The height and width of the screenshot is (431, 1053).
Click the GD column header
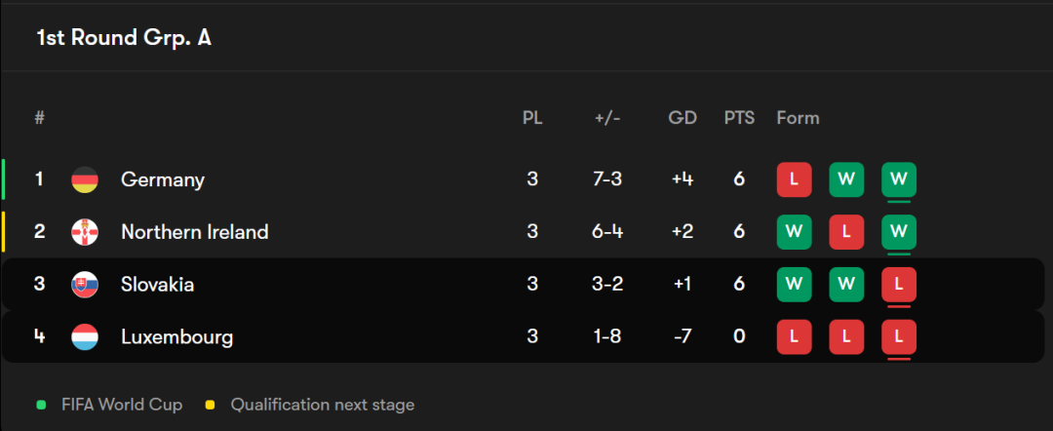click(682, 118)
